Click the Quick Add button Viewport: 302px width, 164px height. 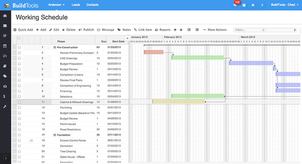coord(23,30)
